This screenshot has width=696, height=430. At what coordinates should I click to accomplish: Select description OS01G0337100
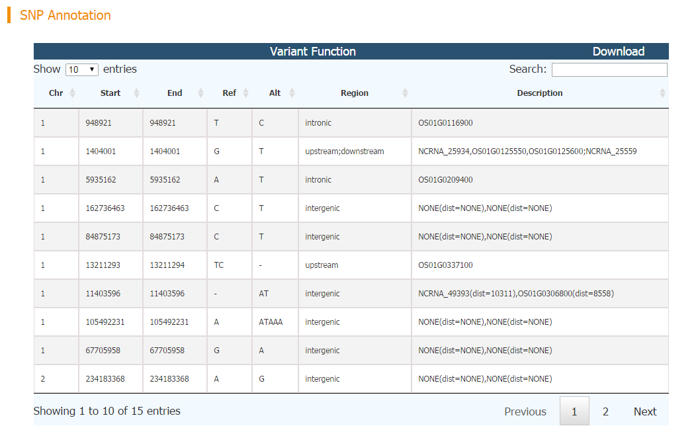[445, 265]
